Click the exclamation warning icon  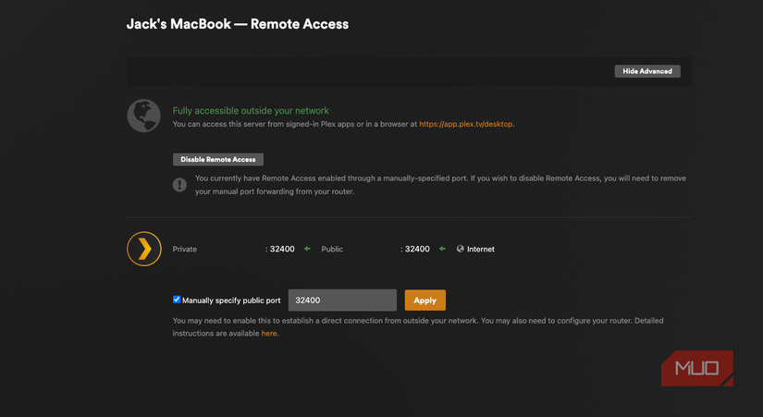[179, 185]
